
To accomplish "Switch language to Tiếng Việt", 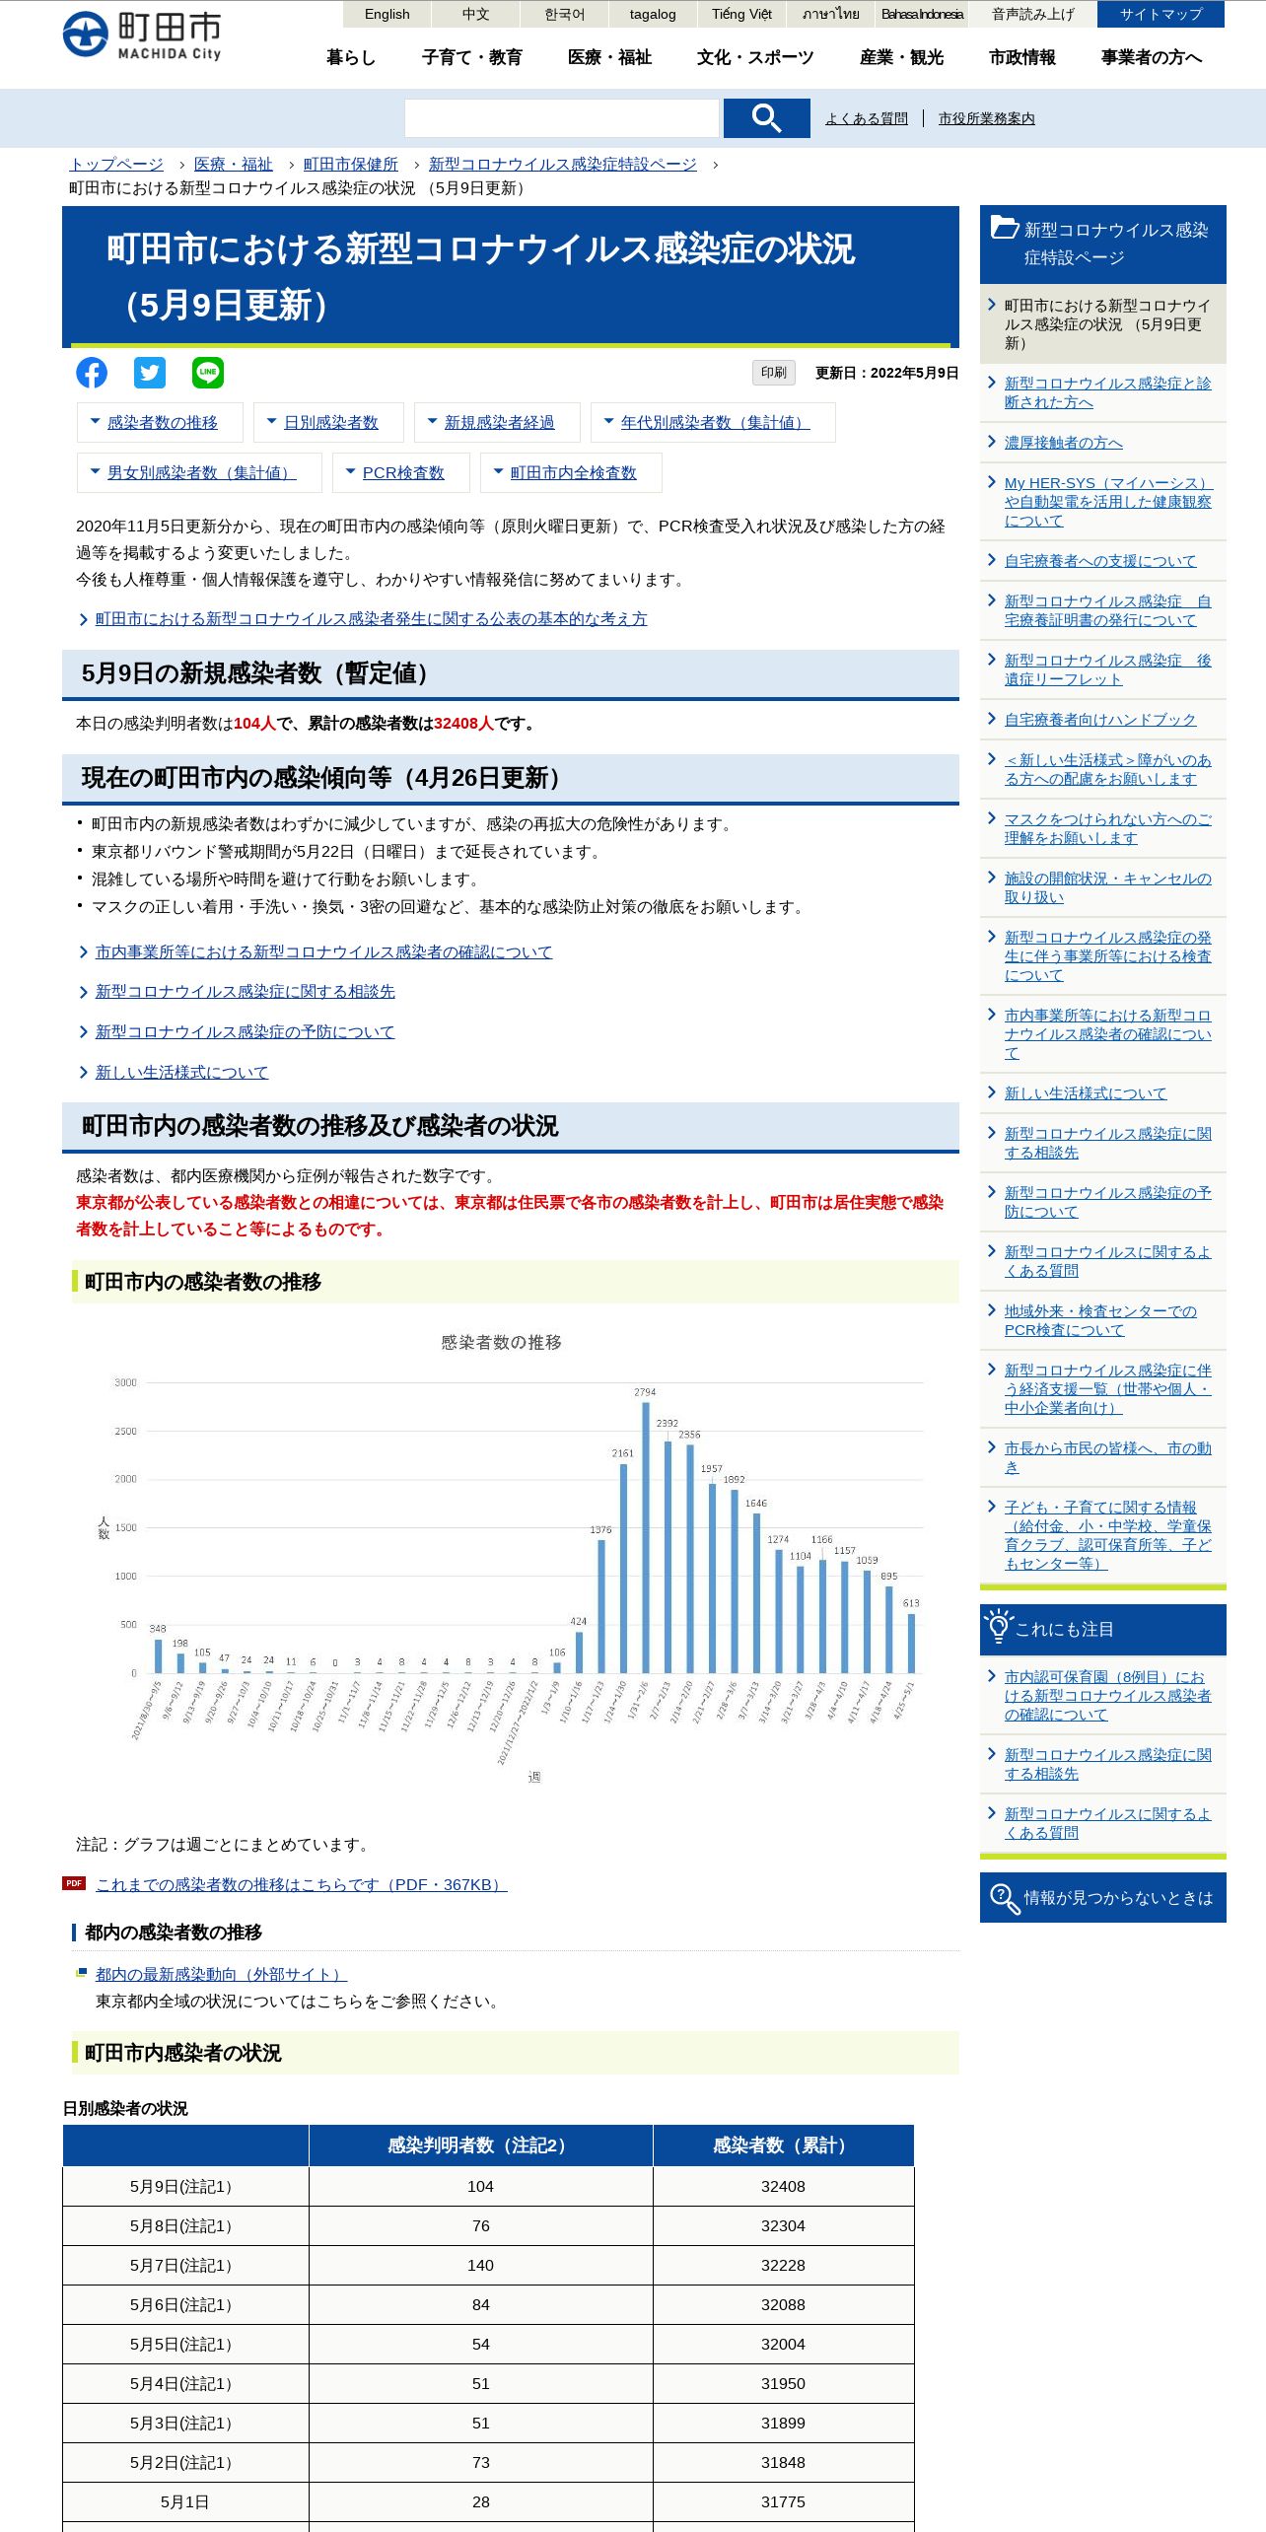I will [741, 14].
